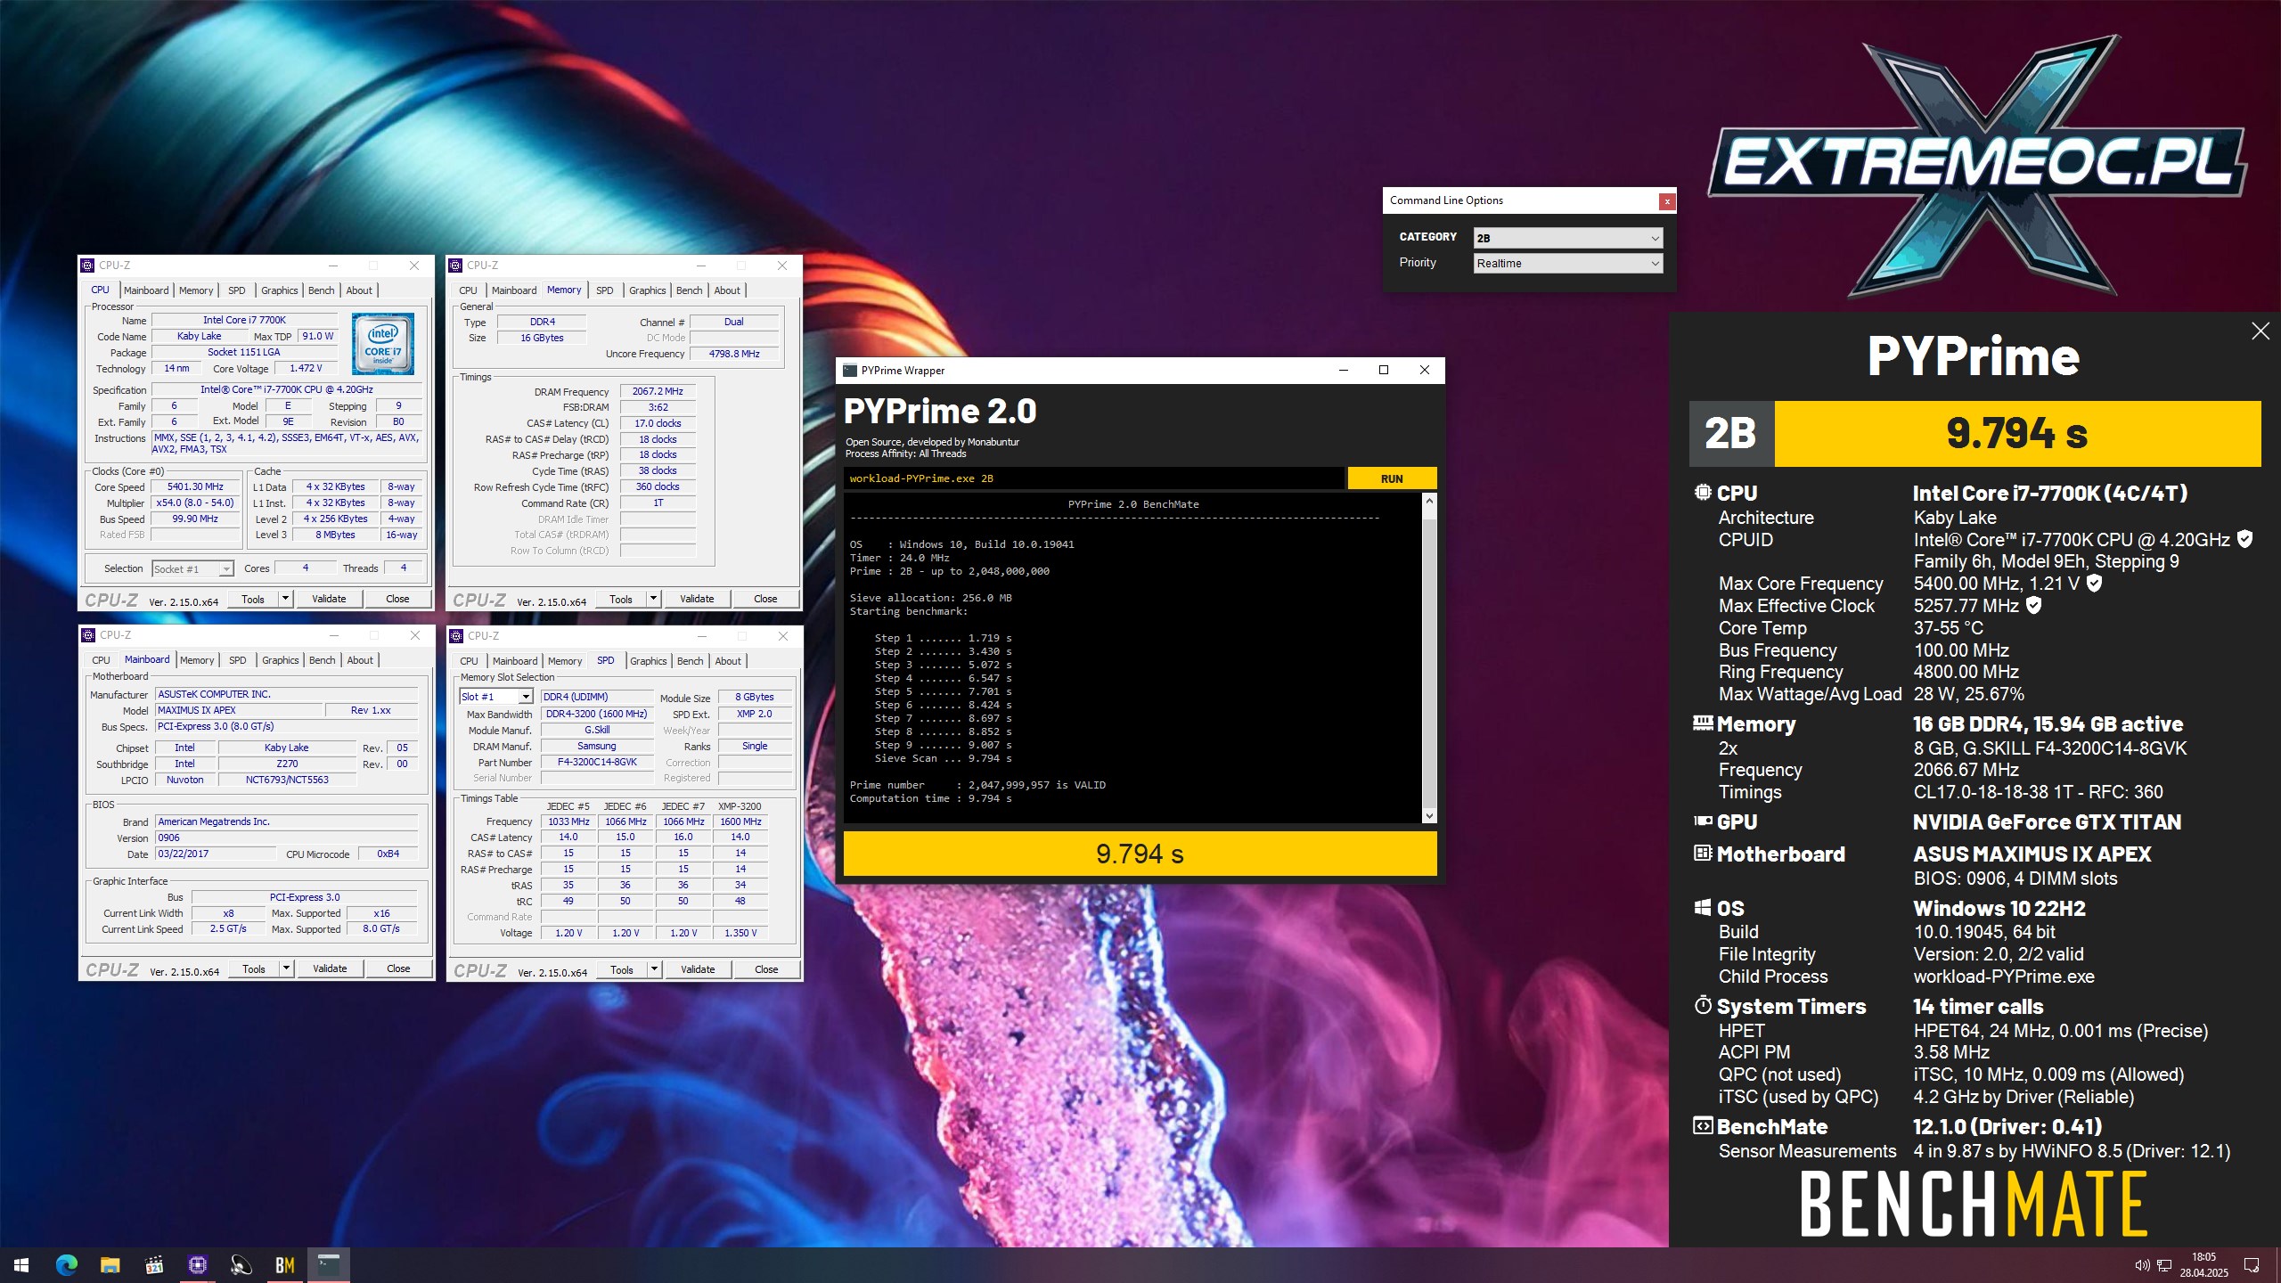Screen dimensions: 2281x1283
Task: Open the loudspeaker app on the taskbar
Action: (x=241, y=1264)
